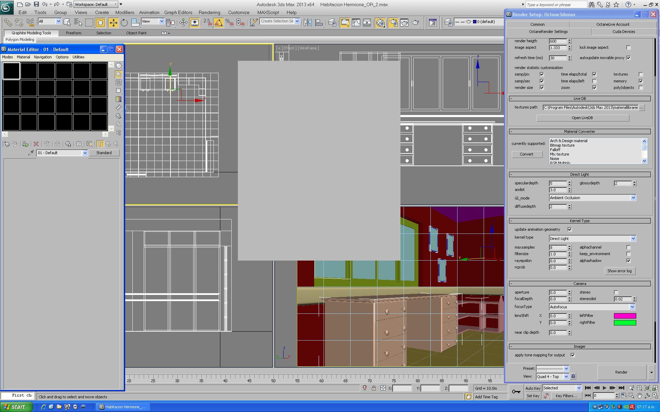Select by Name toolbar icon
Viewport: 660px width, 412px height.
78,23
